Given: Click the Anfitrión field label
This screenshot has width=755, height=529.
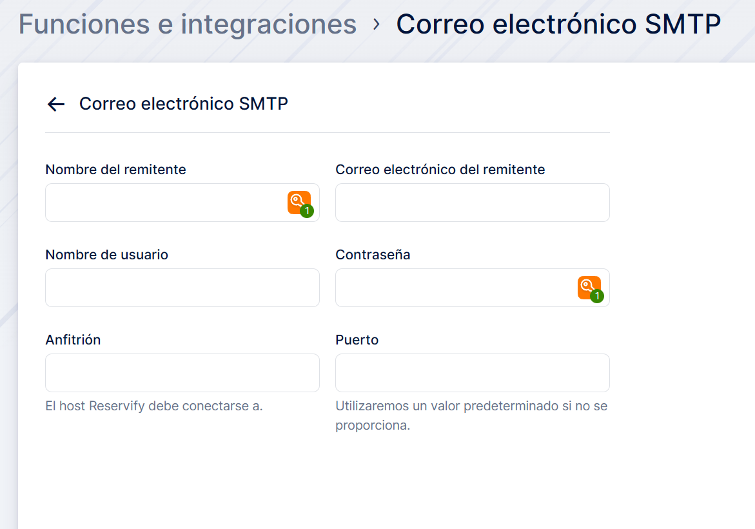Looking at the screenshot, I should click(x=73, y=340).
